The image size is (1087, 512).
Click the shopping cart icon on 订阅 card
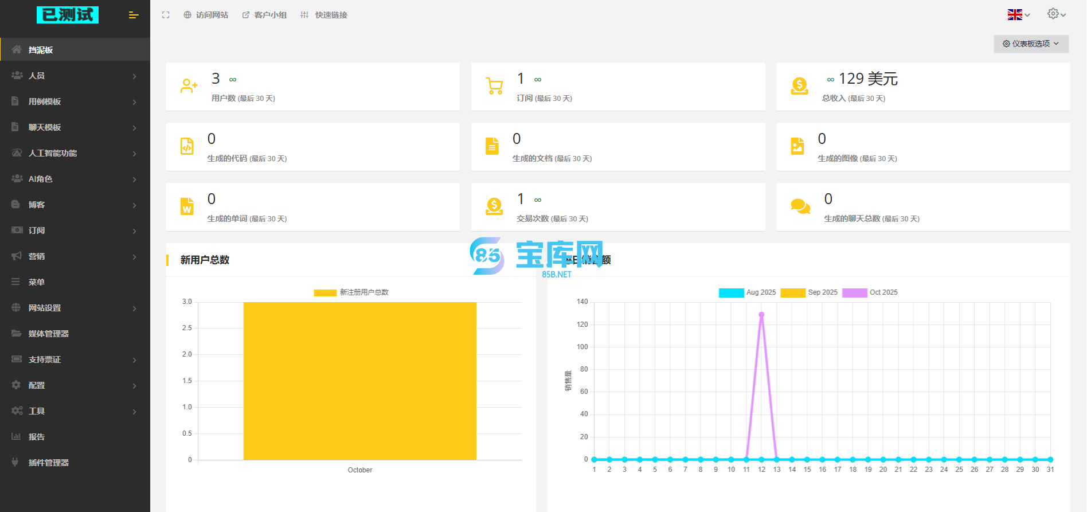point(494,86)
